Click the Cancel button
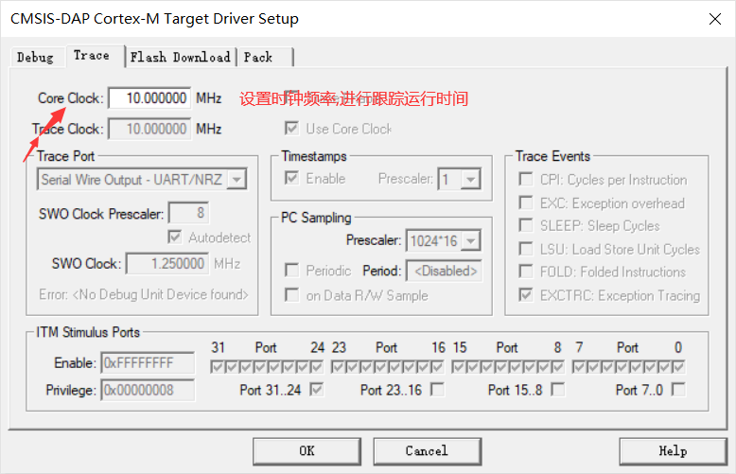 [428, 451]
